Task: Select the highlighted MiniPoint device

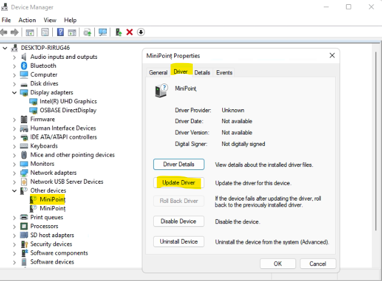Action: (52, 199)
